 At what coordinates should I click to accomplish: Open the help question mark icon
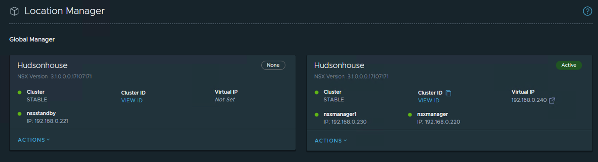click(x=587, y=11)
